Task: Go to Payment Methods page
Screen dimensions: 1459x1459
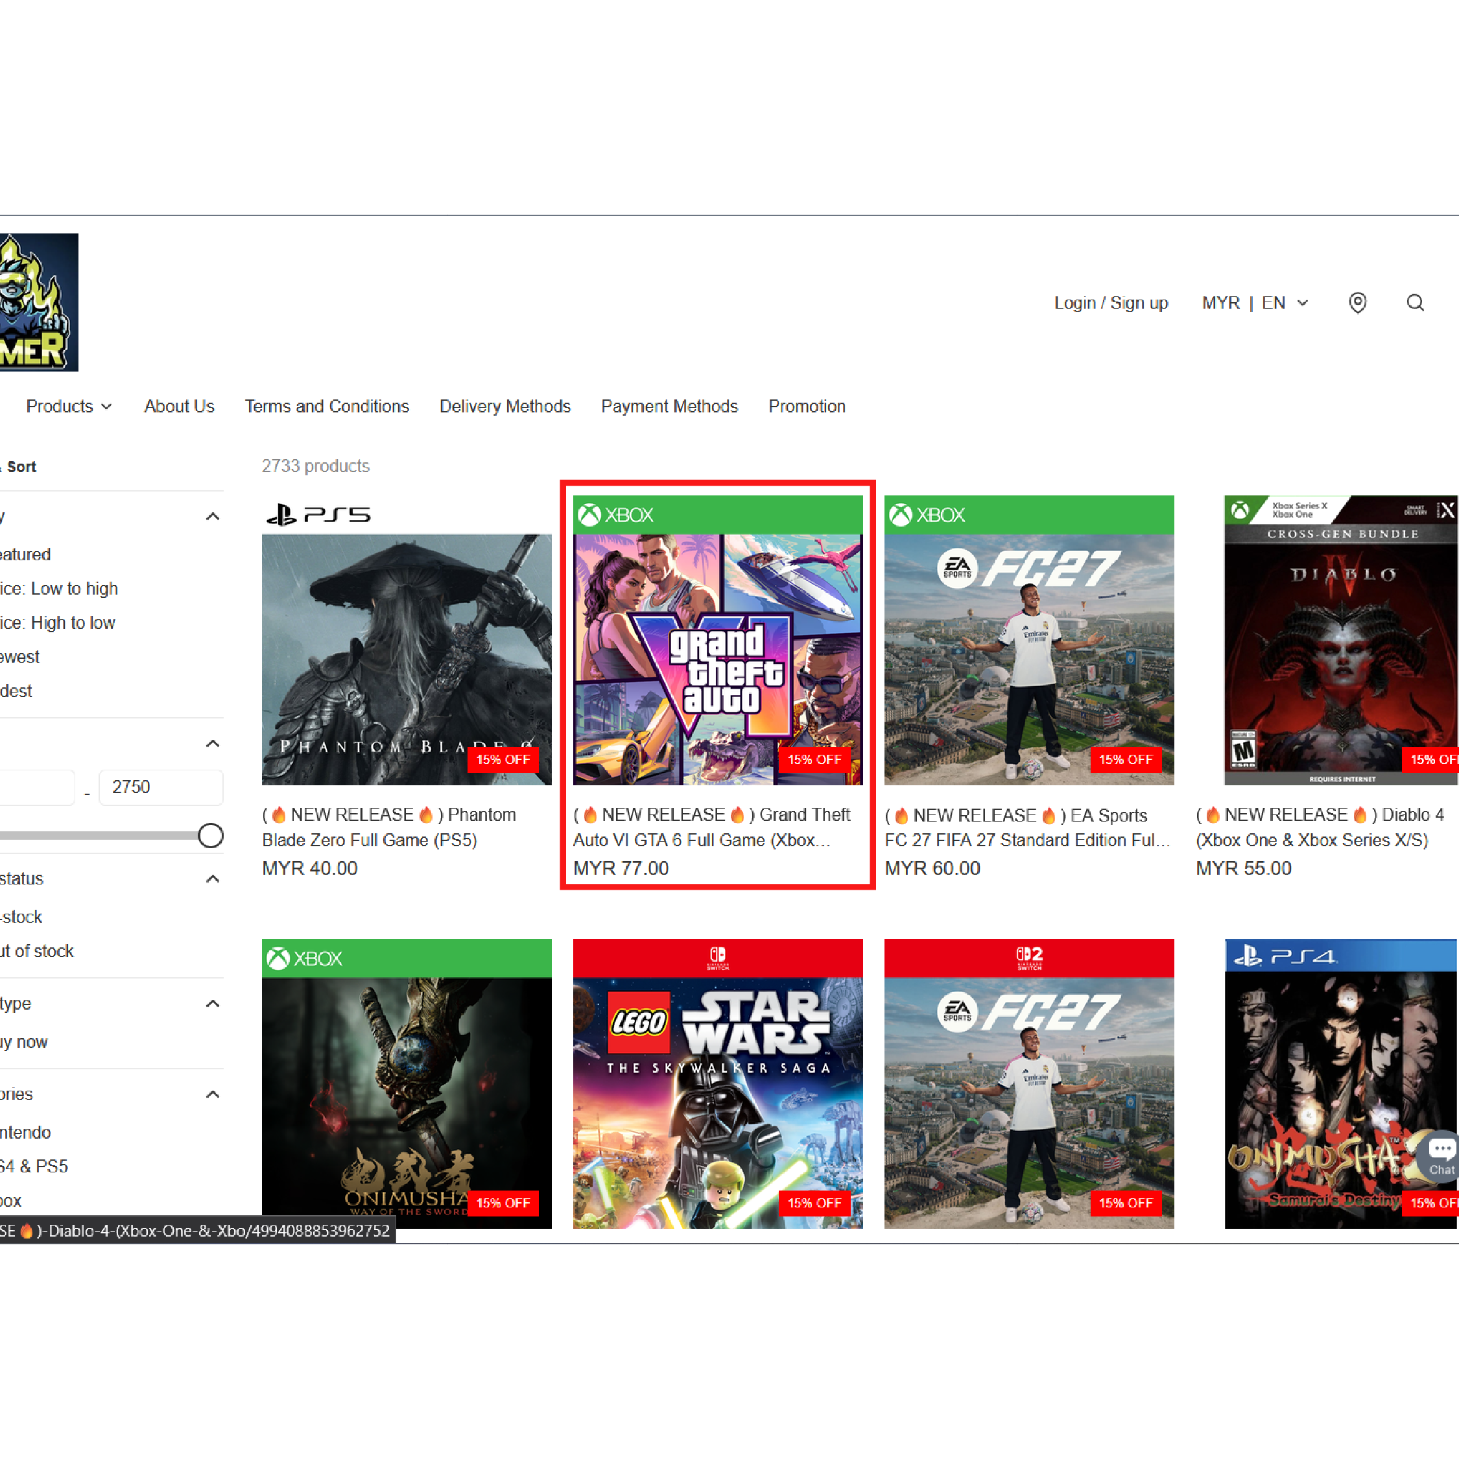Action: (669, 407)
